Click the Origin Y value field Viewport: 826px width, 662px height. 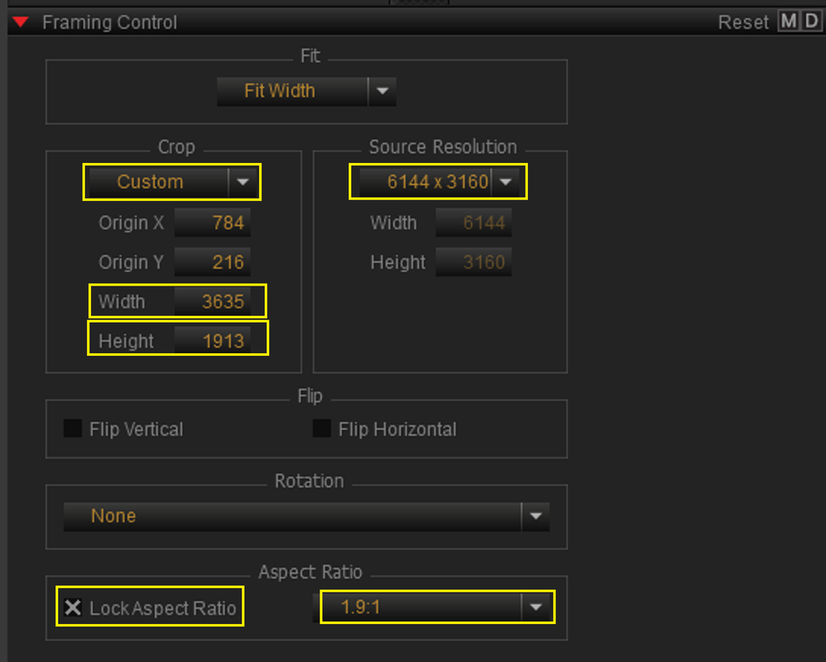coord(213,261)
